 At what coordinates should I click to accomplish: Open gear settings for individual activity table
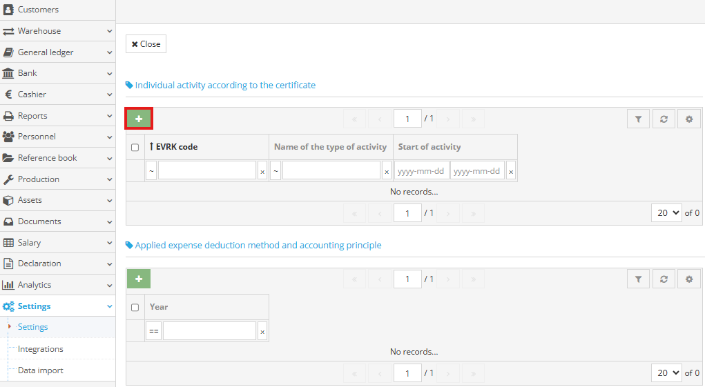(688, 119)
